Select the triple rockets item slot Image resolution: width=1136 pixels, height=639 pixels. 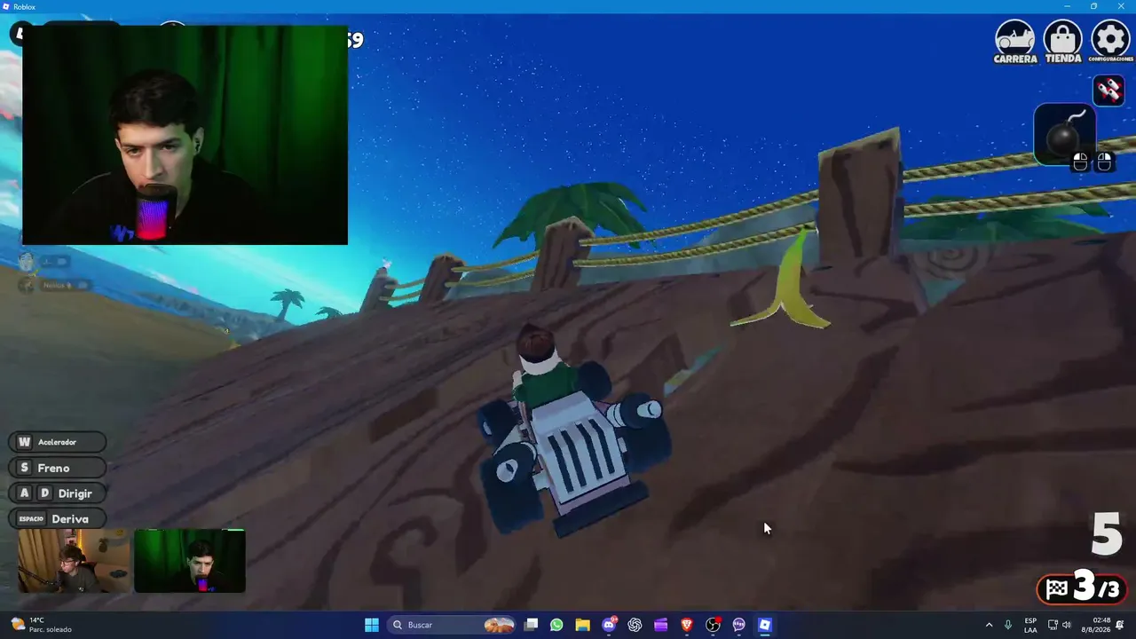point(1108,90)
